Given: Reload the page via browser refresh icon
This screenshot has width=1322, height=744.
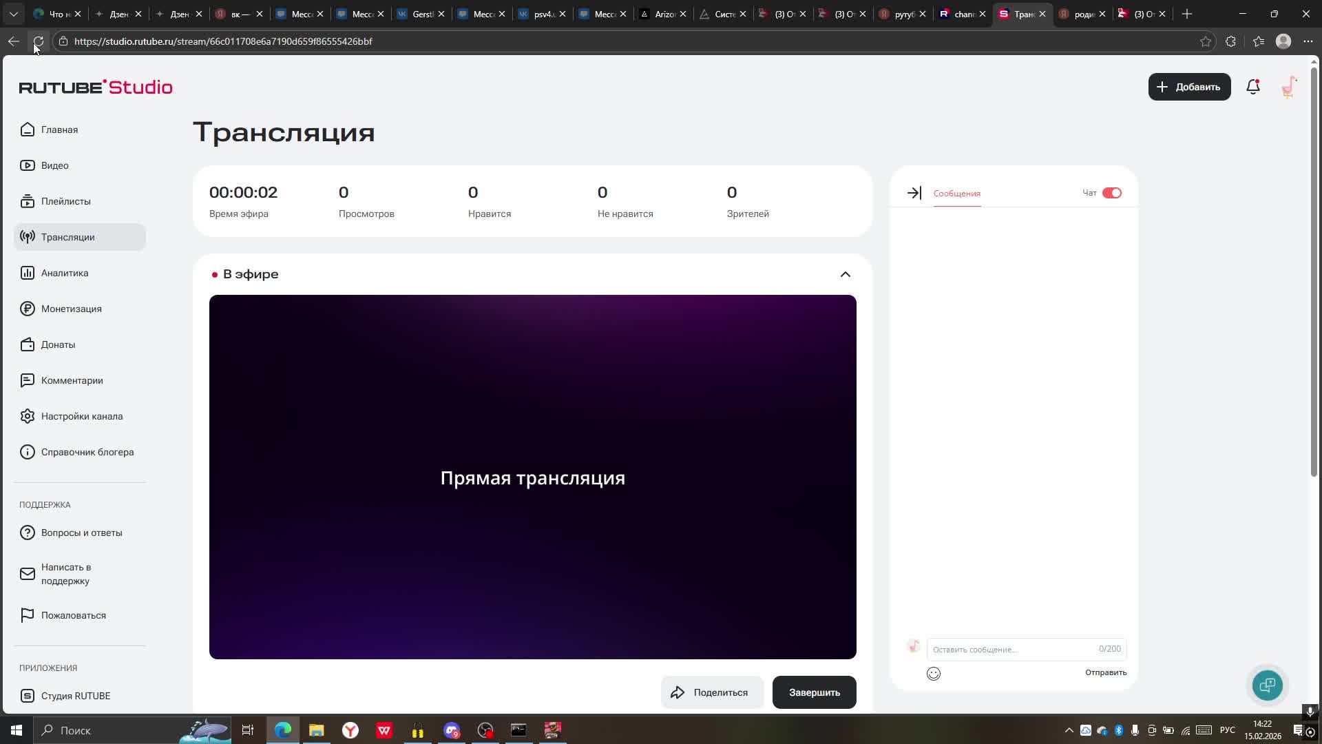Looking at the screenshot, I should 39,41.
